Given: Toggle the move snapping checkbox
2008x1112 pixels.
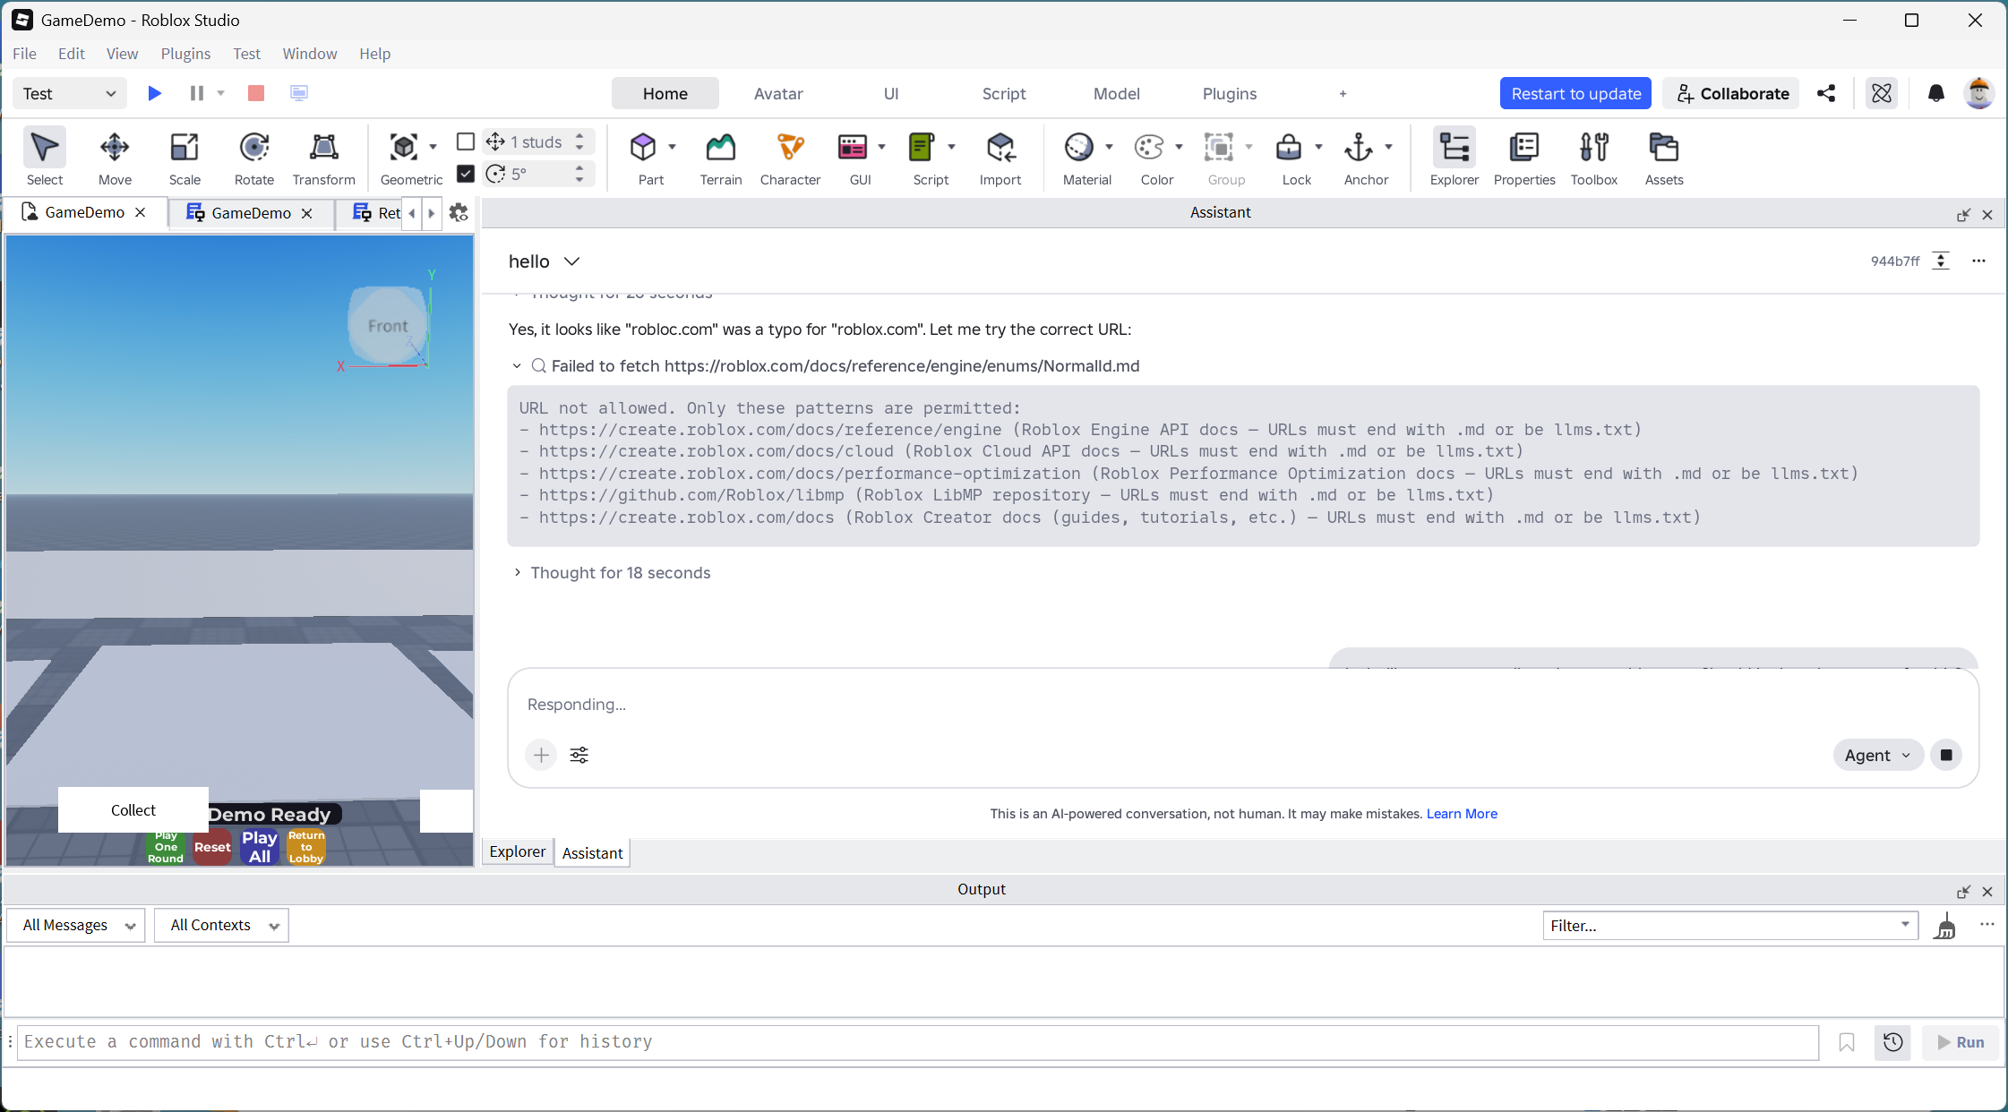Looking at the screenshot, I should click(x=466, y=141).
